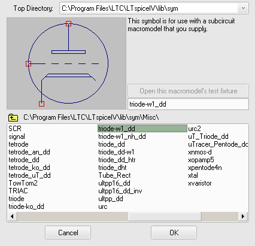Select TowTom2 in the symbol list
Image resolution: width=255 pixels, height=246 pixels.
(23, 183)
